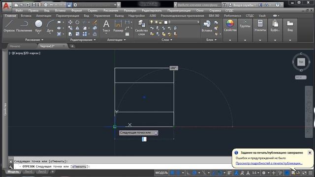Viewport: 315px width, 177px height.
Task: Click the МОДЕЛЬ button in status bar
Action: pos(161,173)
